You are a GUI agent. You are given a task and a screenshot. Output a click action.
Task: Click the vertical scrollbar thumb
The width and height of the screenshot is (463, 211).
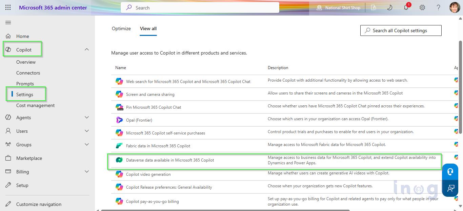[460, 87]
